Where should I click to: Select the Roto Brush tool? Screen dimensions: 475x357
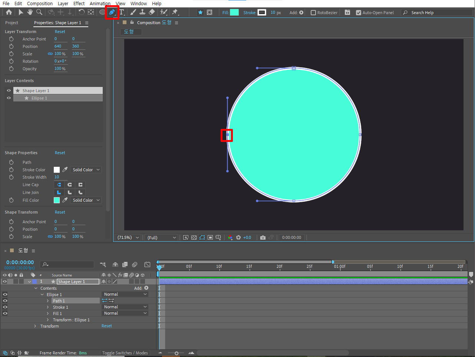click(x=164, y=12)
